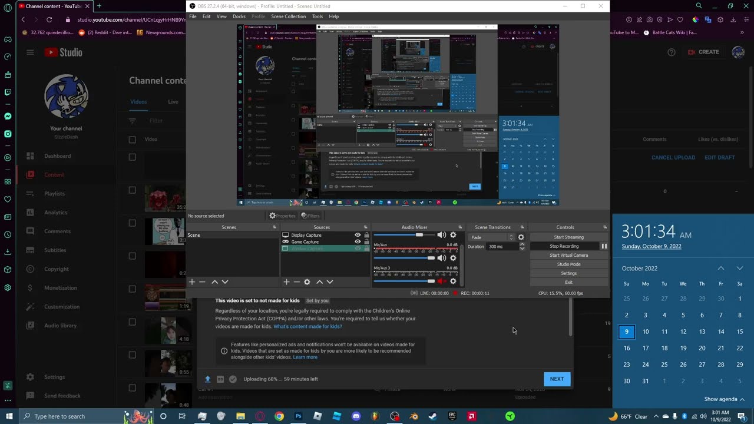Toggle lock on Game Capture source

click(366, 241)
